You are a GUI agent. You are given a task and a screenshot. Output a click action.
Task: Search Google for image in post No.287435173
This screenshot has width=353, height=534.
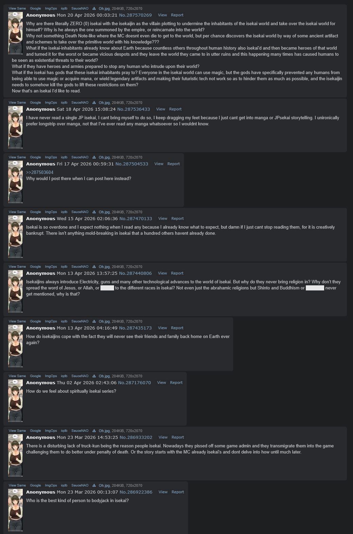[35, 321]
